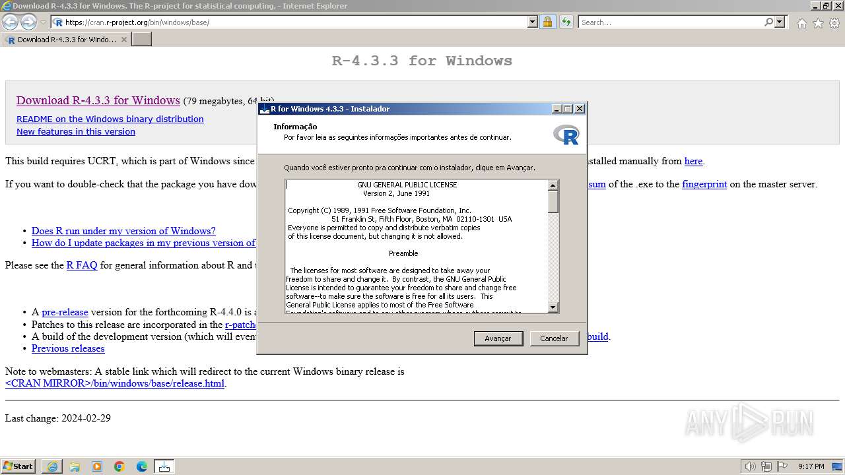The height and width of the screenshot is (475, 845).
Task: Click the license scrollbar down arrow
Action: pyautogui.click(x=553, y=307)
